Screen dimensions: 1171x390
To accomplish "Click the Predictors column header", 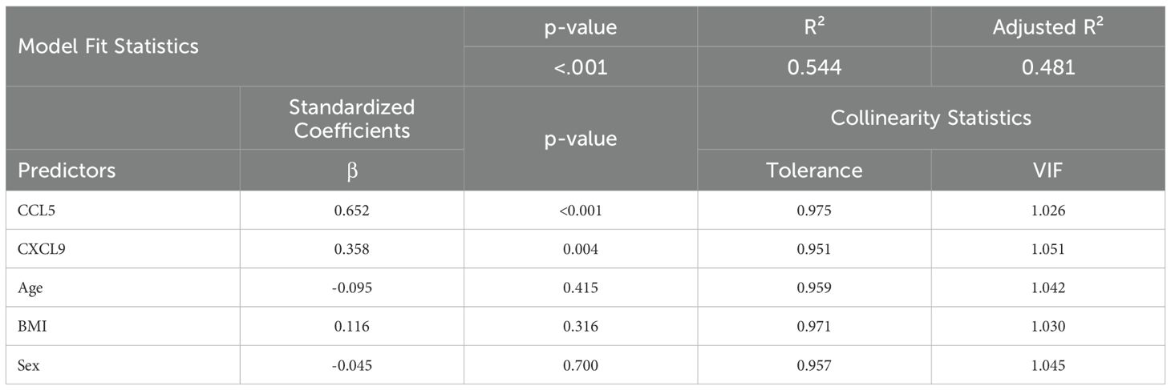I will [x=67, y=170].
